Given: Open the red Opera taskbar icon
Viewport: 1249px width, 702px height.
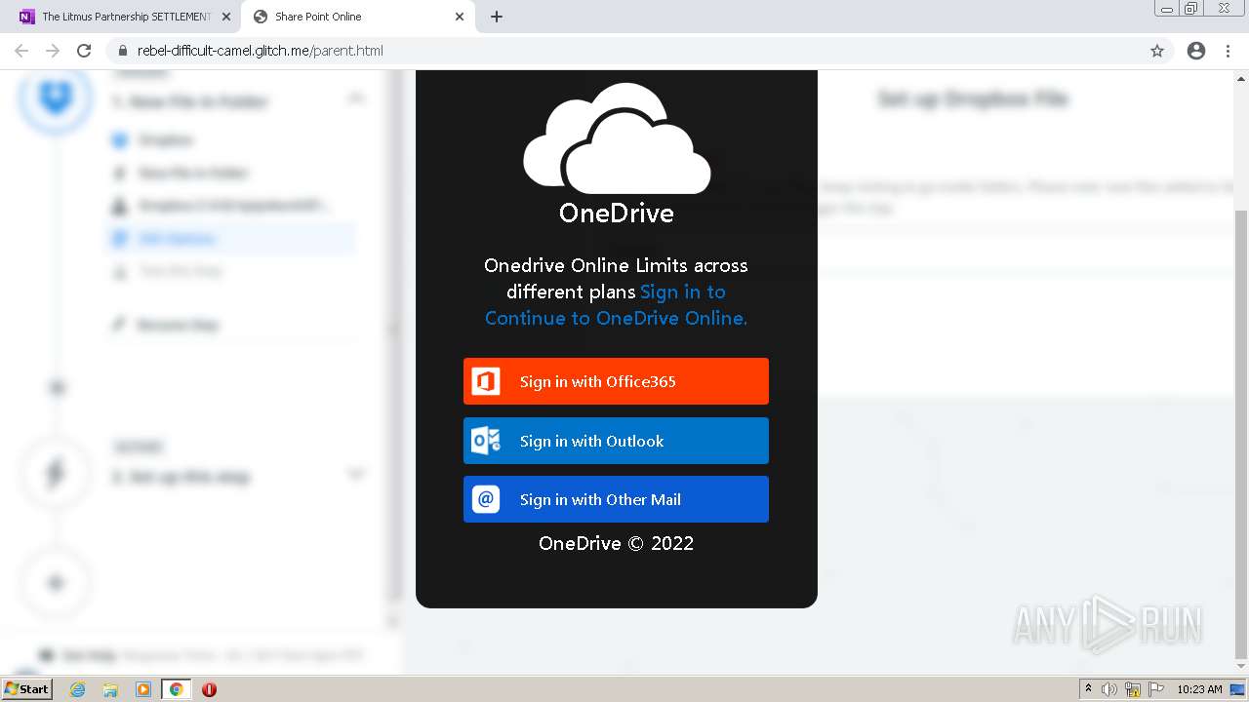Looking at the screenshot, I should (x=209, y=689).
